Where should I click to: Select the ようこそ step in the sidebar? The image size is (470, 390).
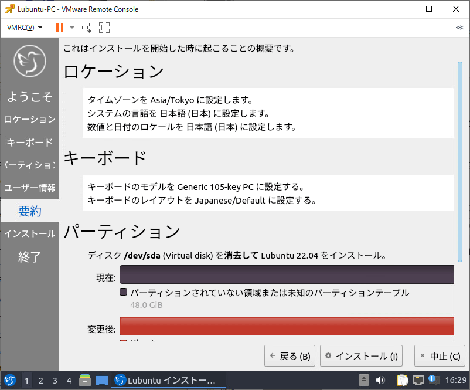pos(30,97)
